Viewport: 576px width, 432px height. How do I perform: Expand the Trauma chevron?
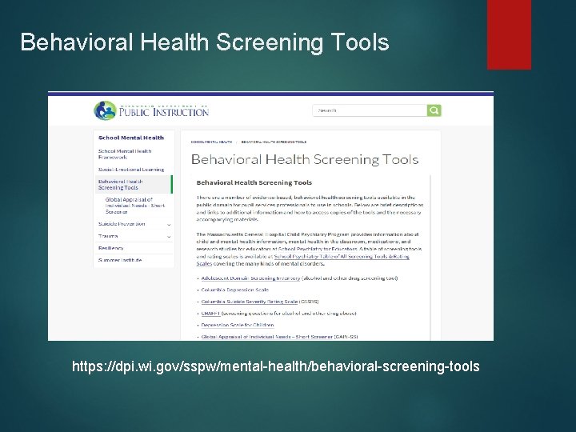pyautogui.click(x=169, y=237)
